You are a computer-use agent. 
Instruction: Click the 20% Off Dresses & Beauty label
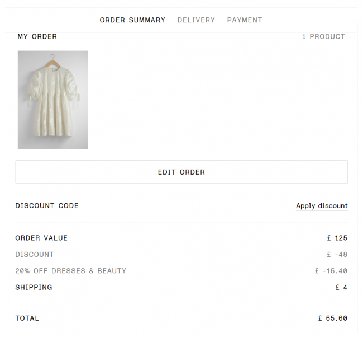(x=71, y=271)
